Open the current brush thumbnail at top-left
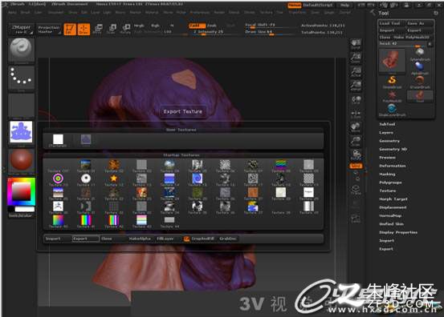Image resolution: width=444 pixels, height=317 pixels. (21, 50)
